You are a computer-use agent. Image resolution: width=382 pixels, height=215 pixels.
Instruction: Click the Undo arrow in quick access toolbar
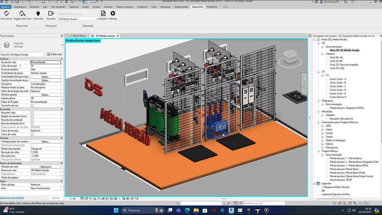(x=29, y=2)
